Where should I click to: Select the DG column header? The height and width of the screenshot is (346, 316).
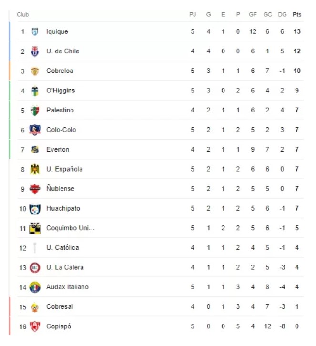[x=282, y=15]
